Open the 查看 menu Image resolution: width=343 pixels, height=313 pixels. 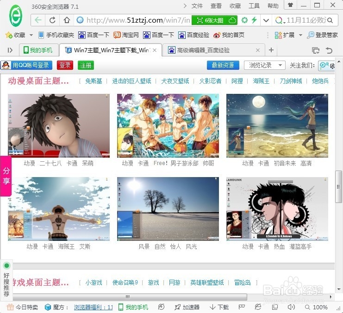point(216,6)
